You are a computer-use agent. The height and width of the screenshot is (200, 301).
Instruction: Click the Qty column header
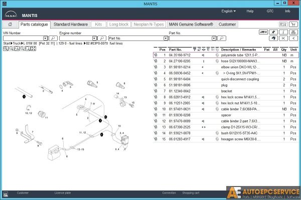pyautogui.click(x=284, y=49)
